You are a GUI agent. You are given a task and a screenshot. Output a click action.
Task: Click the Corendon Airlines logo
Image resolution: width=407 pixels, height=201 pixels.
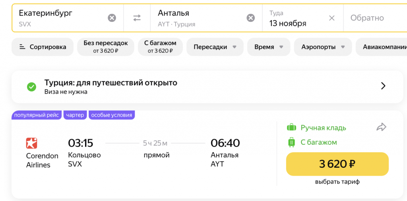[x=31, y=143]
